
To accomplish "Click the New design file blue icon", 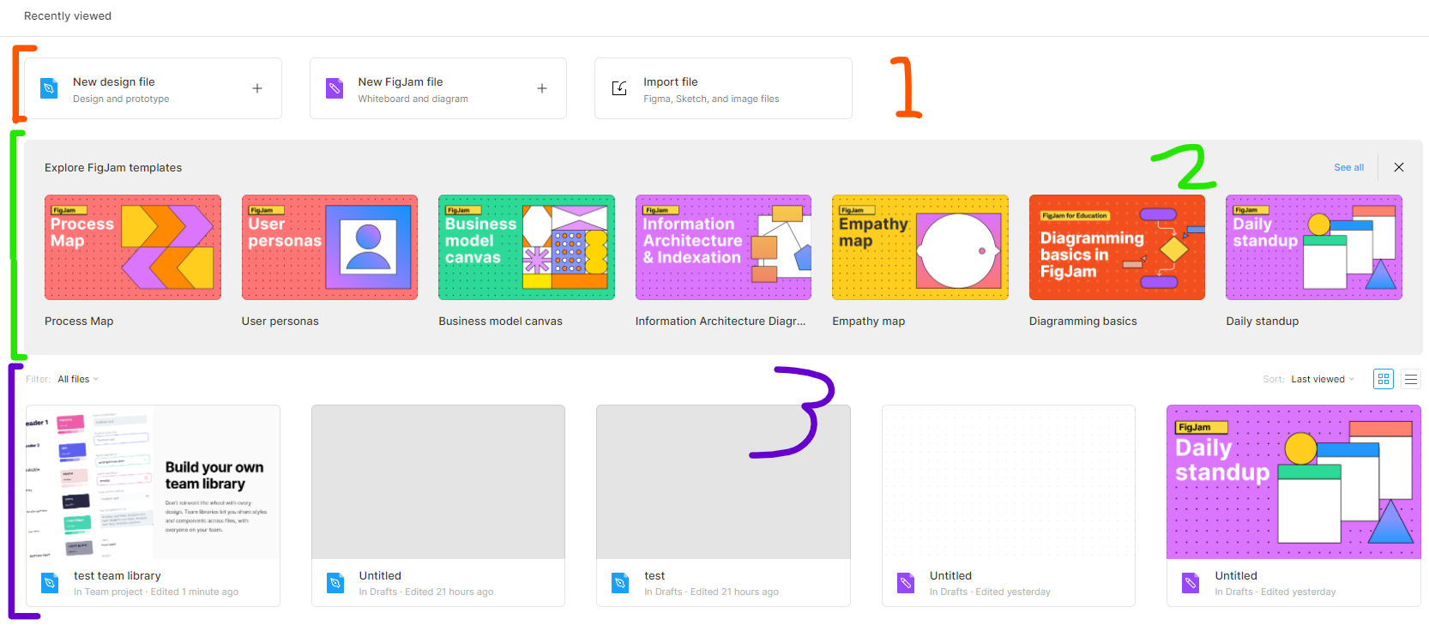I will pos(49,88).
